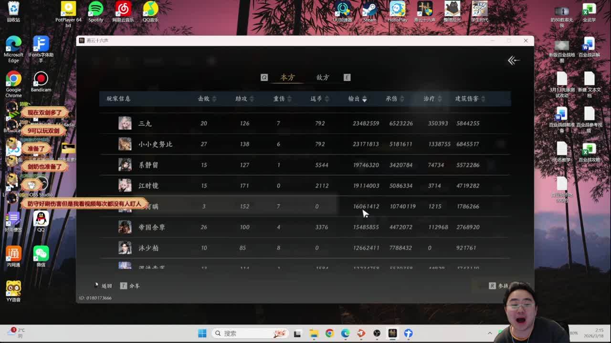Toggle sort on the 助攻 column
The image size is (611, 343).
(252, 99)
